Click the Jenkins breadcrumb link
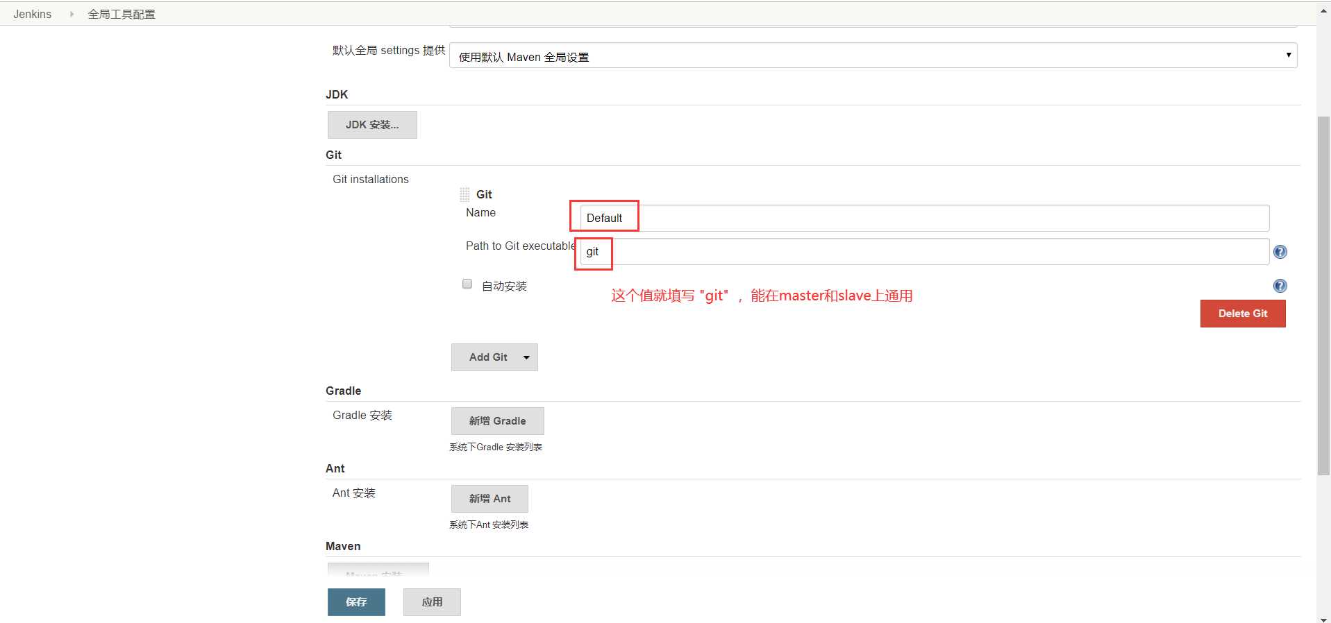Screen dimensions: 1331x623 32,14
